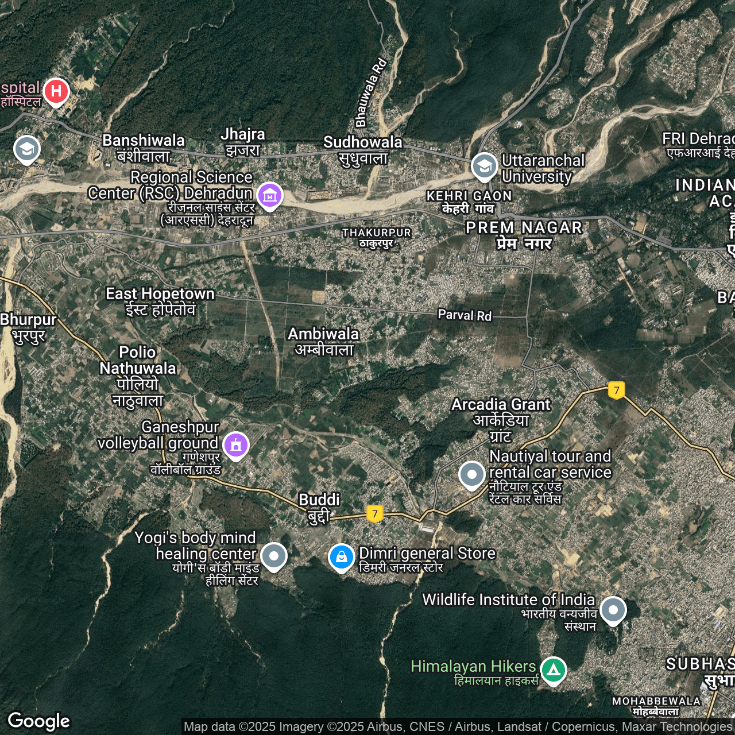Open the Google logo link
Image resolution: width=735 pixels, height=735 pixels.
coord(38,721)
